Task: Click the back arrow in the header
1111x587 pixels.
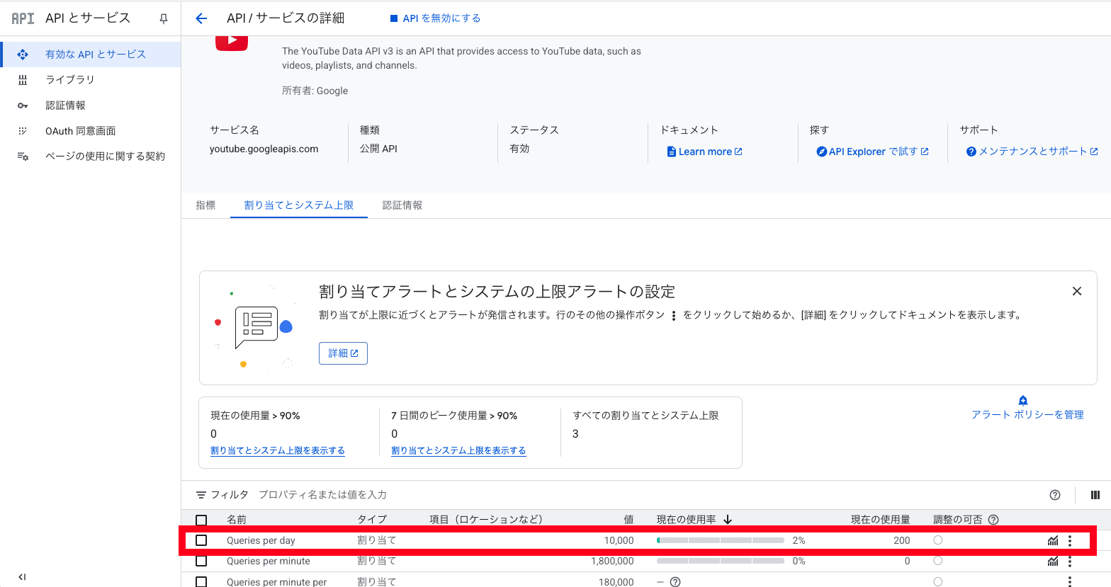Action: point(201,18)
